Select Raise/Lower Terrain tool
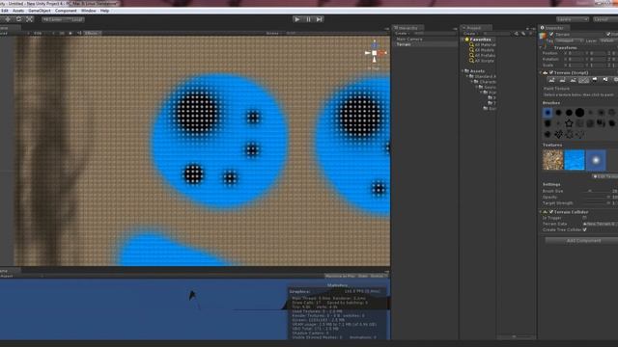Image resolution: width=618 pixels, height=347 pixels. (551, 80)
